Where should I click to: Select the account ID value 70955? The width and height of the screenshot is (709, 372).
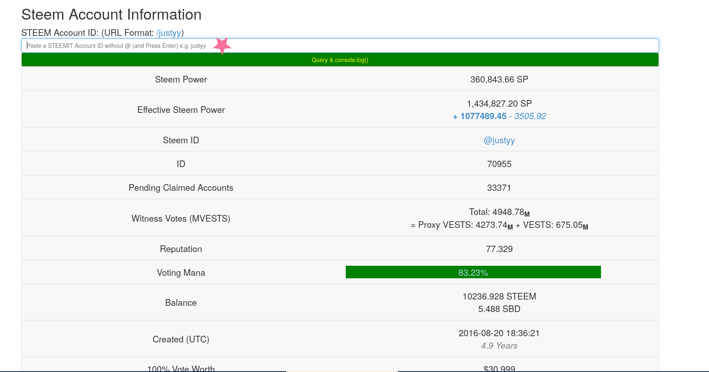(x=499, y=164)
